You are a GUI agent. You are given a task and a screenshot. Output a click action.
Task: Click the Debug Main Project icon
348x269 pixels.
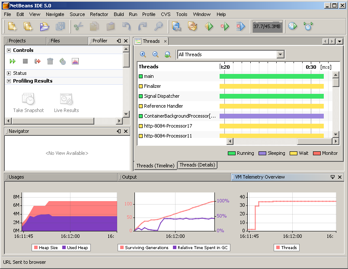[x=225, y=26]
